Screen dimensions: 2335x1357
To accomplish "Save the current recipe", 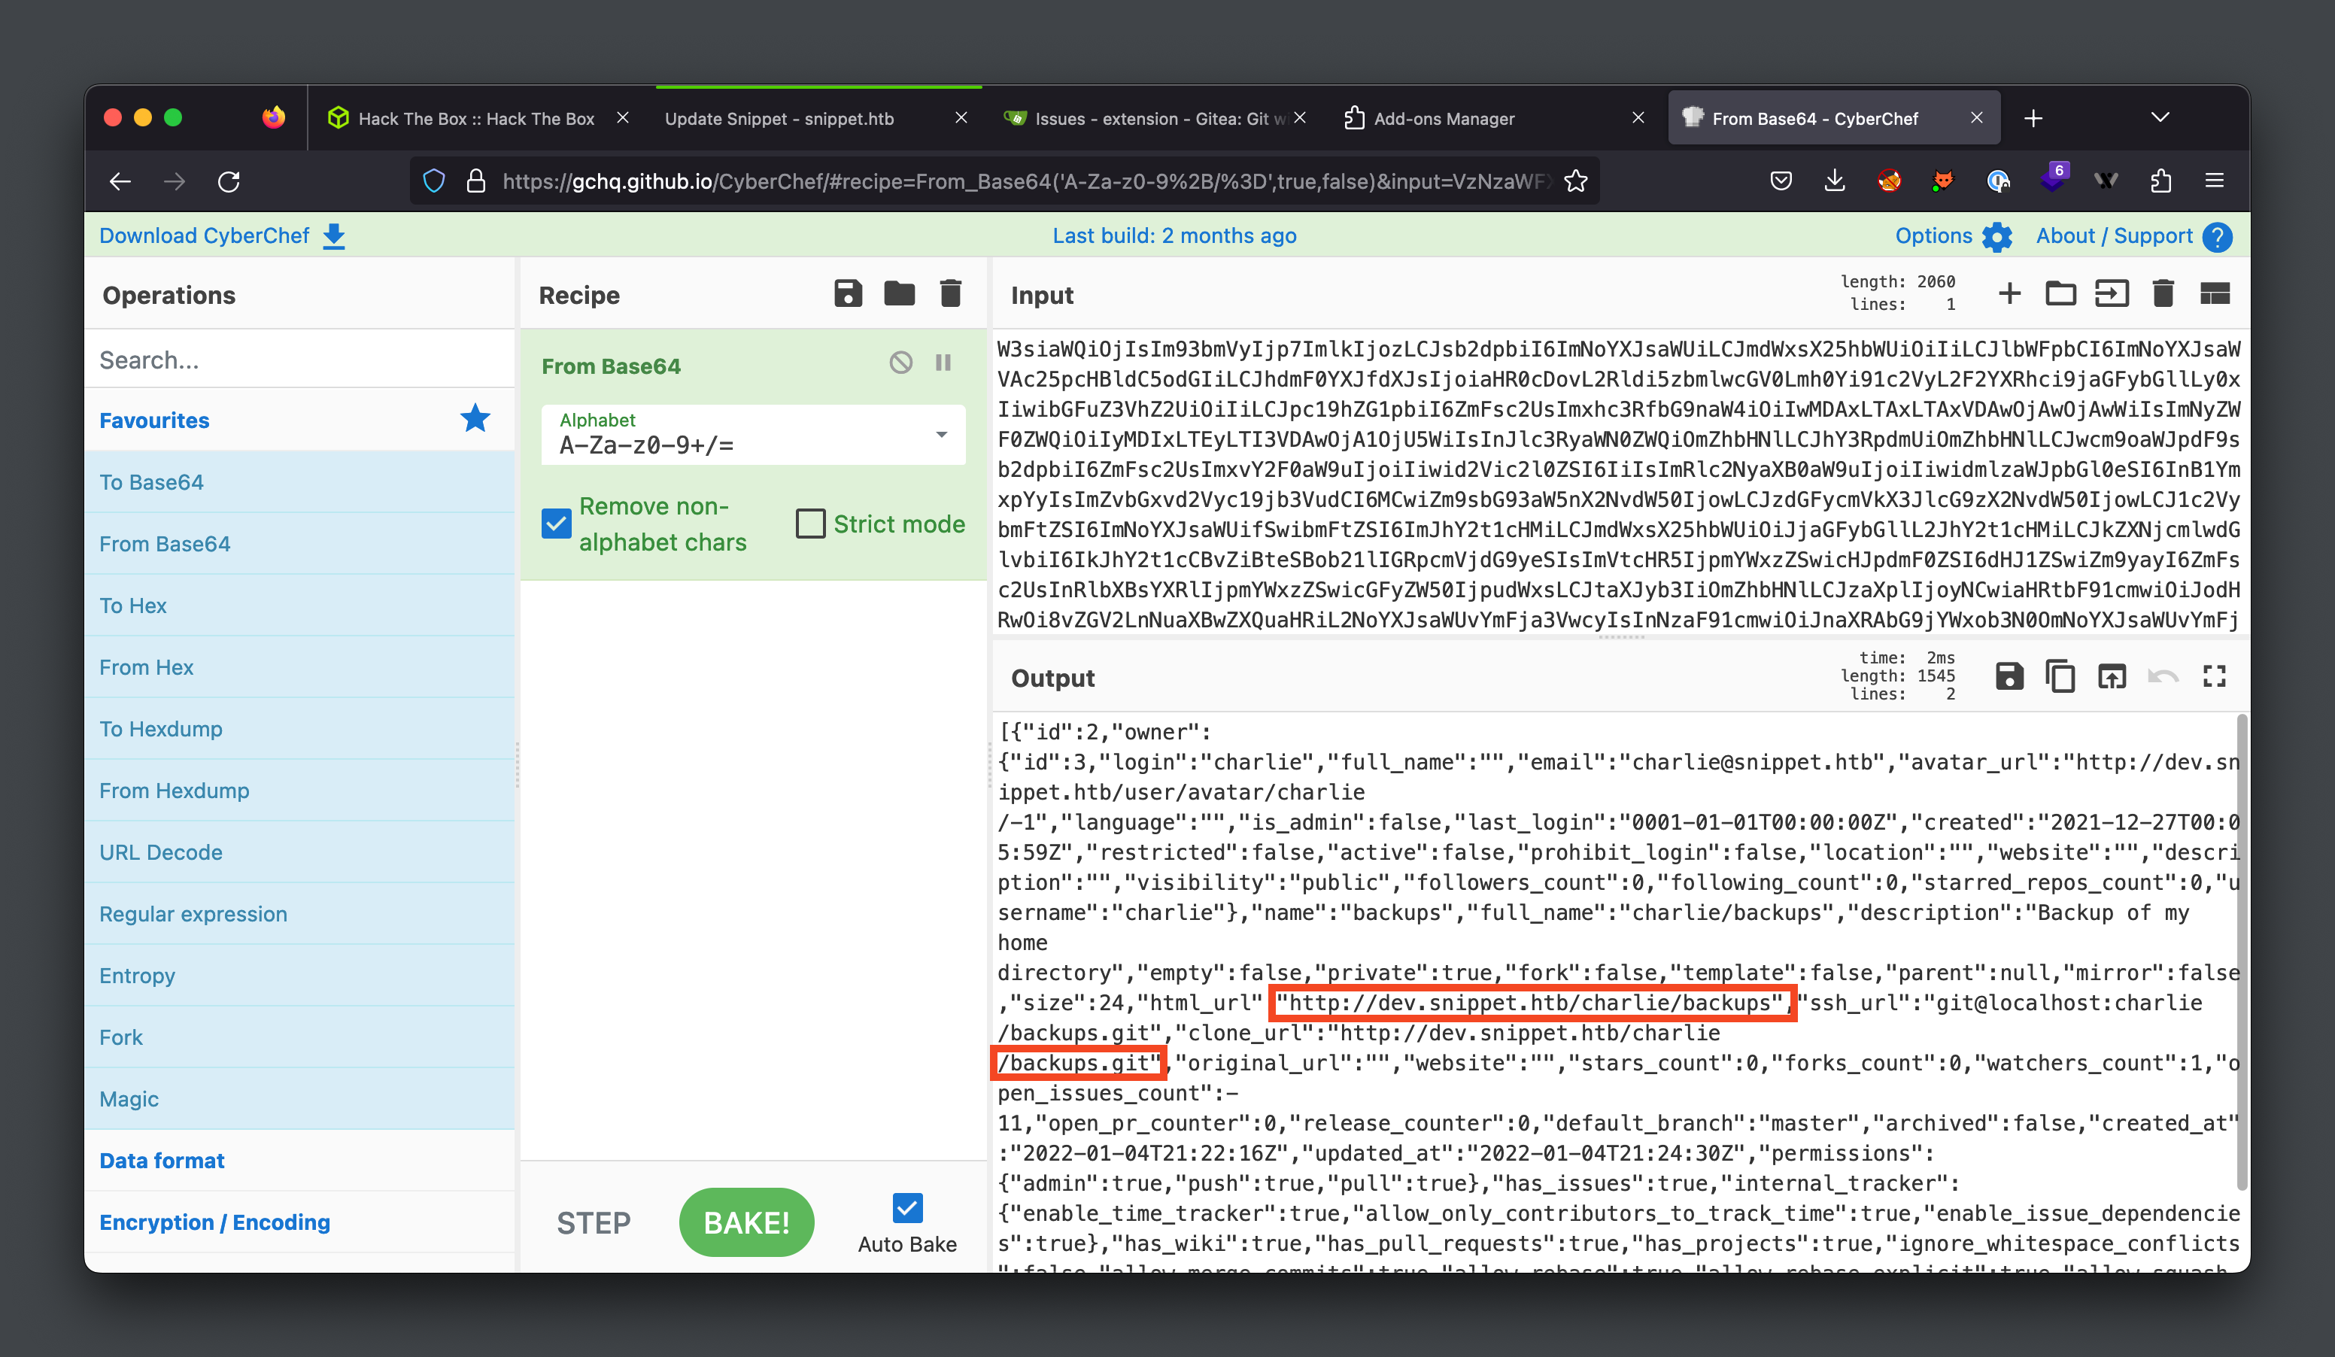I will point(848,295).
